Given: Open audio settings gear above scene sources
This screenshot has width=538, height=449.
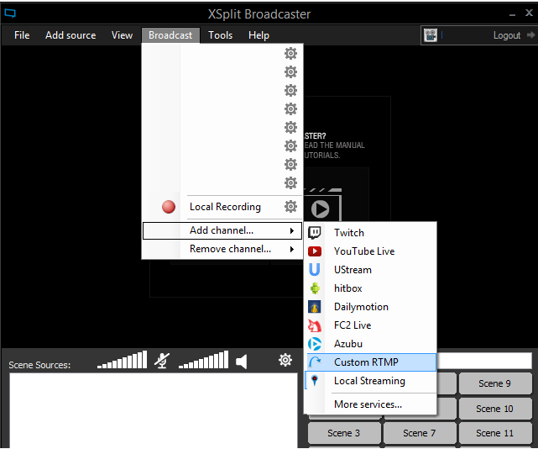Looking at the screenshot, I should pyautogui.click(x=285, y=360).
